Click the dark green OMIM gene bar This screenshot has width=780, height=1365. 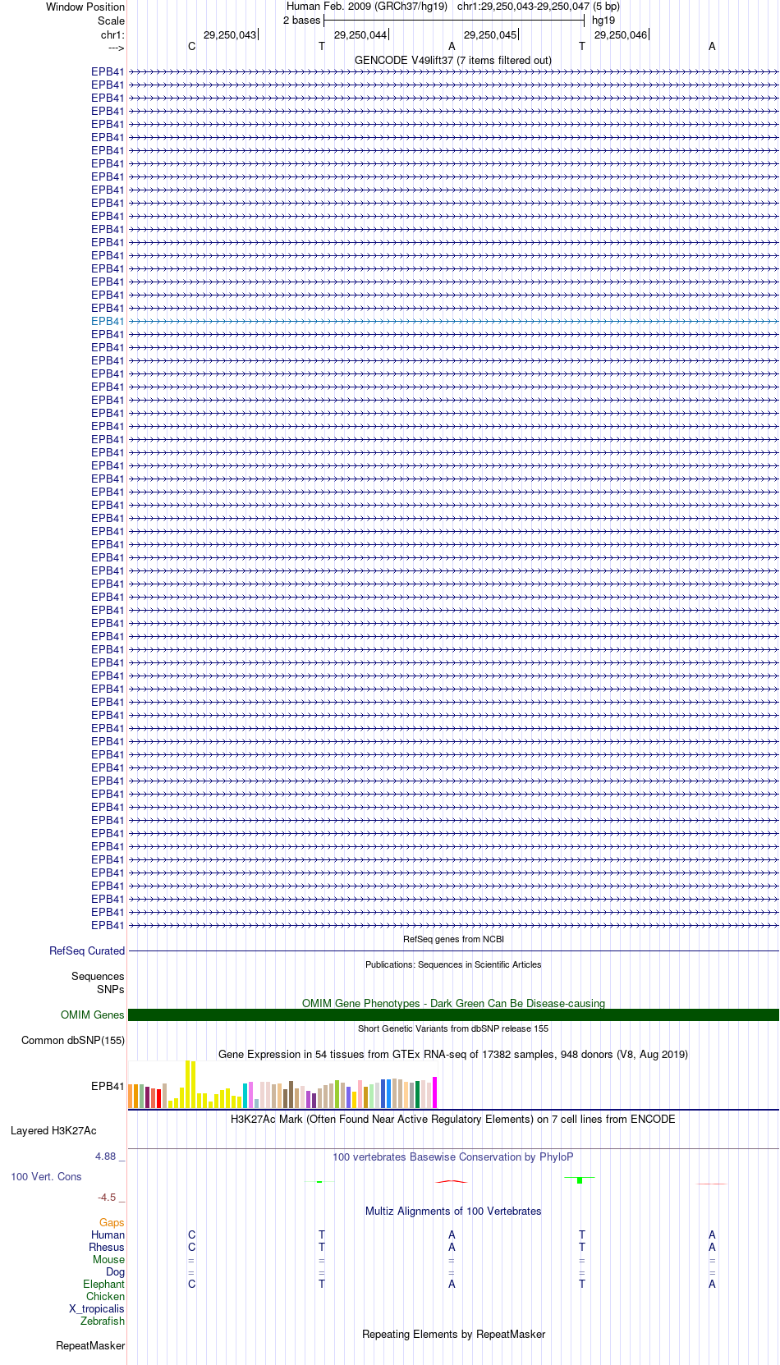point(453,1015)
